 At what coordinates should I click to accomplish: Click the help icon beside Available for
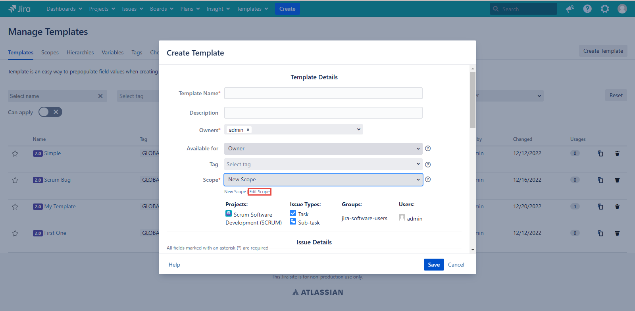point(428,148)
